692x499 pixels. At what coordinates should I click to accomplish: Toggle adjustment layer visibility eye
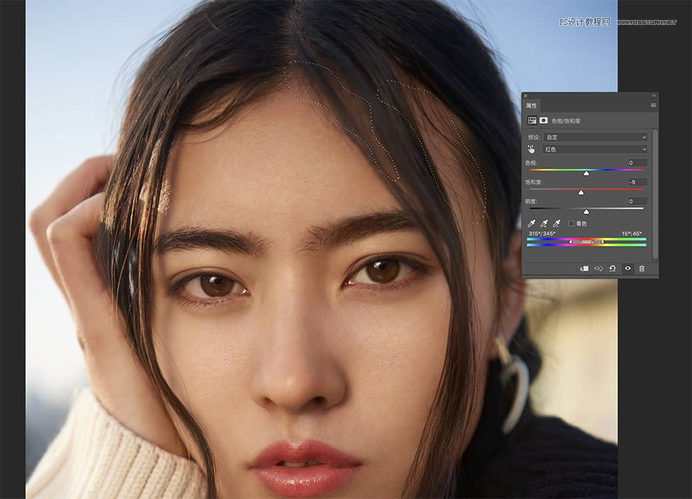[x=628, y=268]
